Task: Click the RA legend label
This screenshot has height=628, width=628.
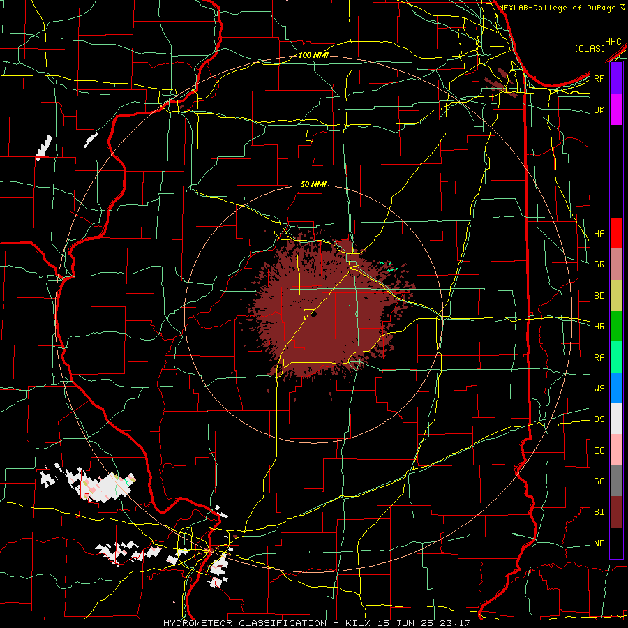Action: (x=599, y=358)
